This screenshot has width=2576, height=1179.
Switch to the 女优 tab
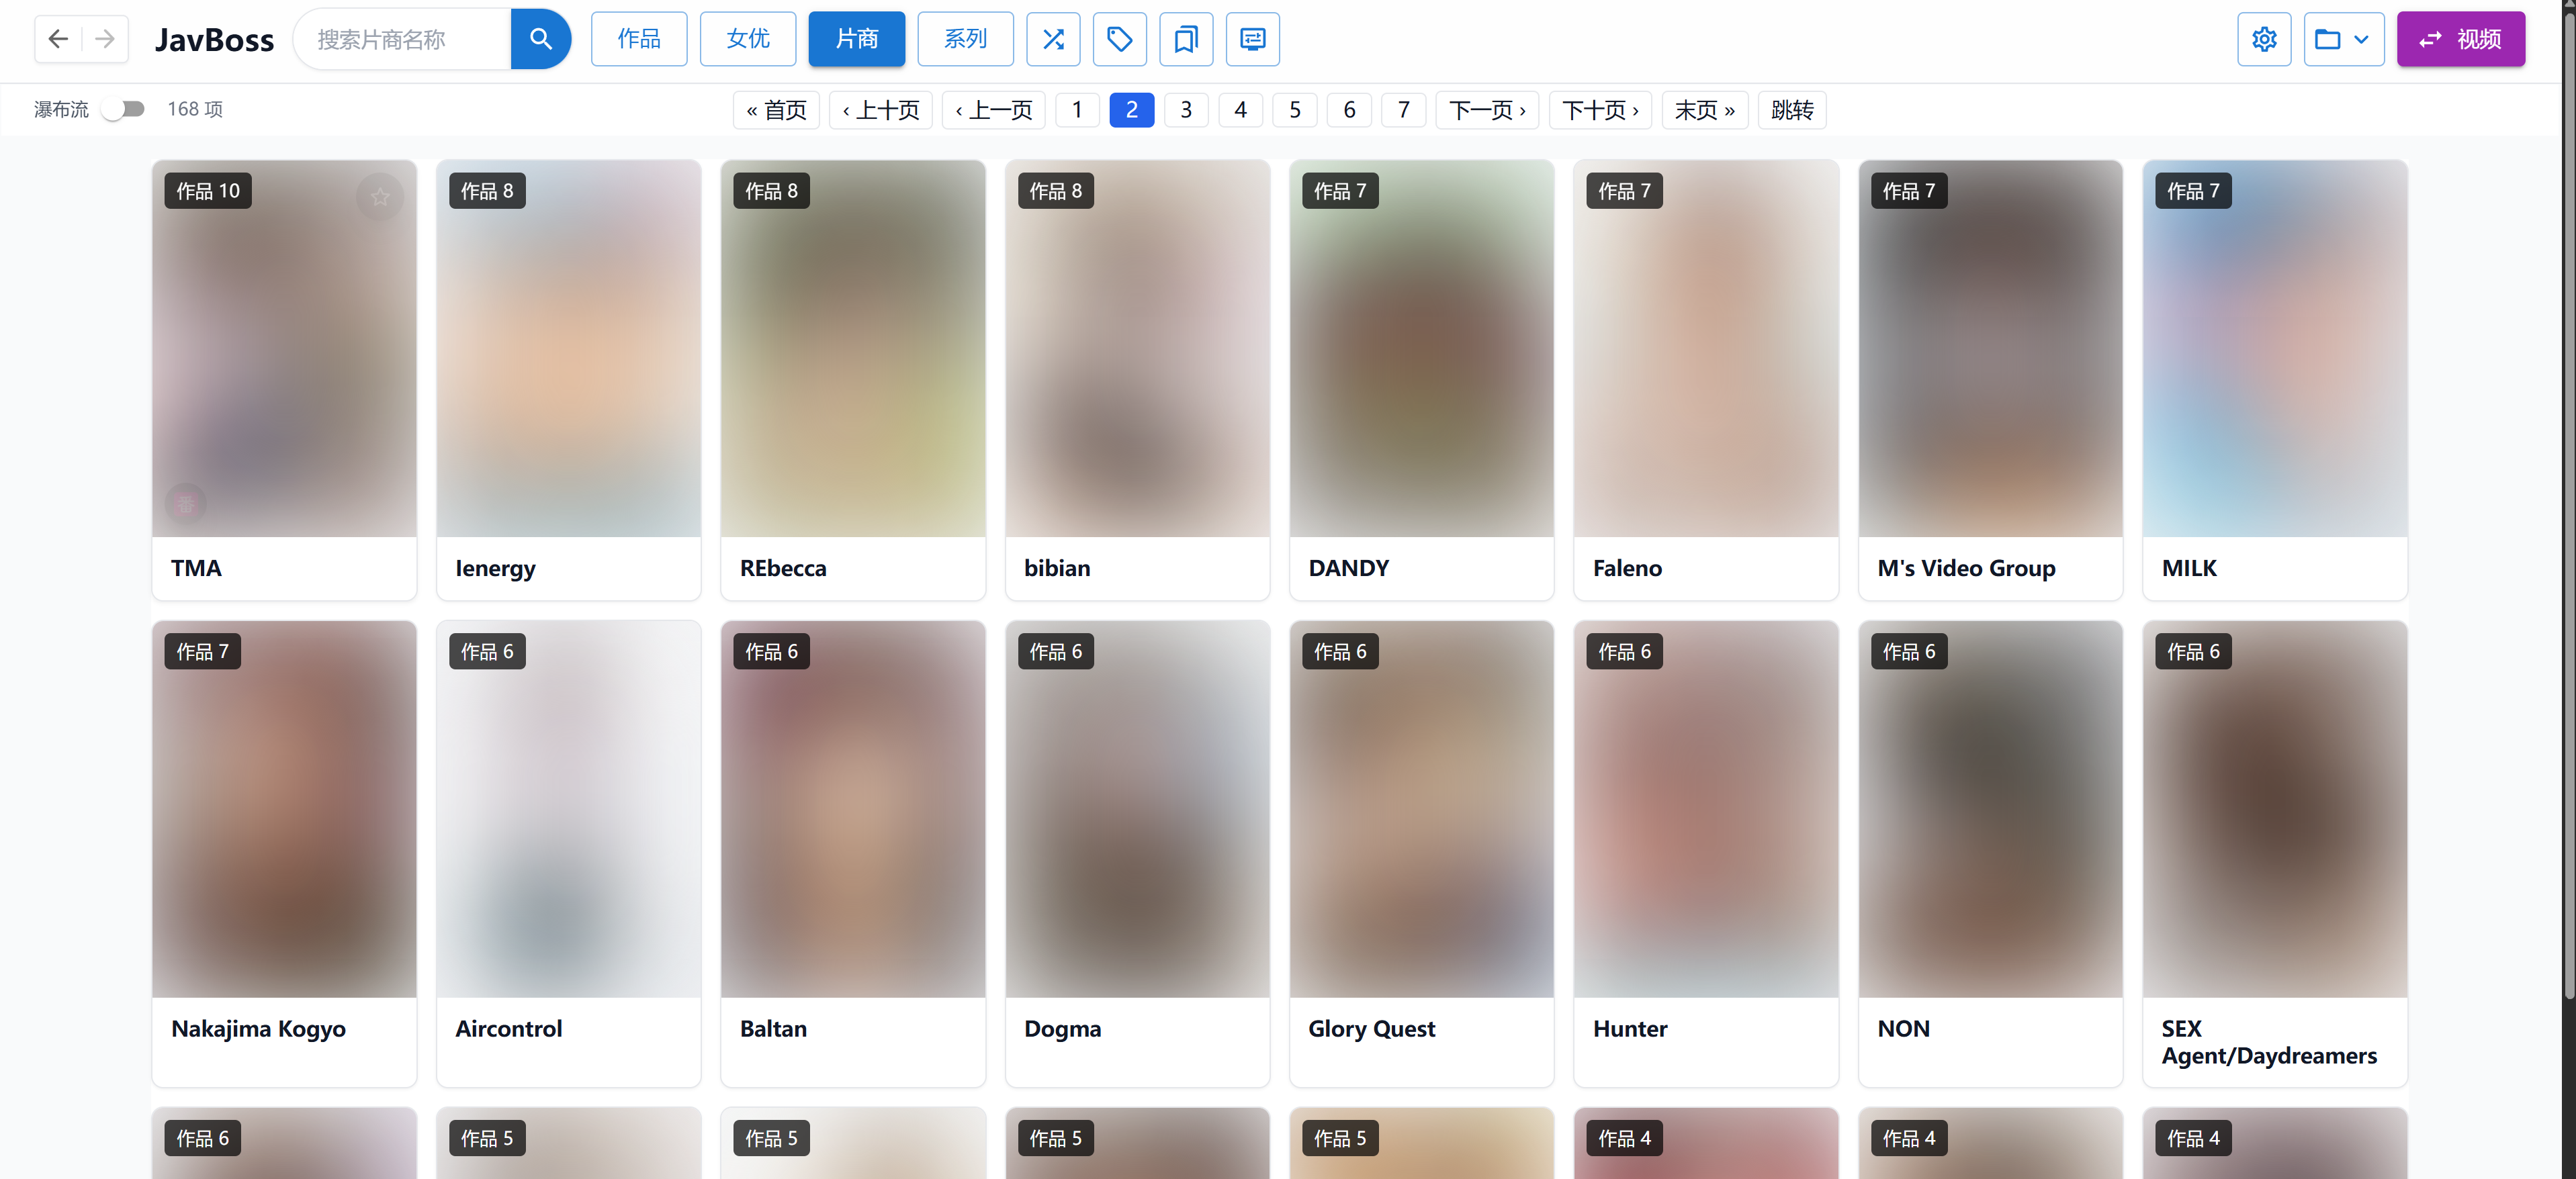tap(748, 39)
